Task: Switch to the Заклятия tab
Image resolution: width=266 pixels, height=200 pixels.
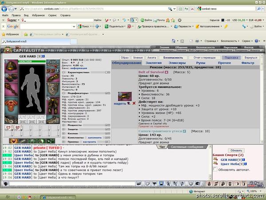Action: [153, 63]
